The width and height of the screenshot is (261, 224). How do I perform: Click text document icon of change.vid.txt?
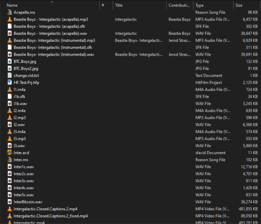click(10, 75)
